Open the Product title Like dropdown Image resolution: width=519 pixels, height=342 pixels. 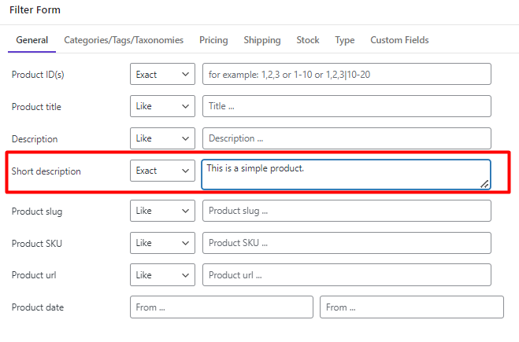162,106
